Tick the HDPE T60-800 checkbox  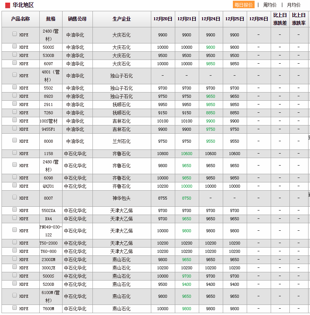point(15,250)
